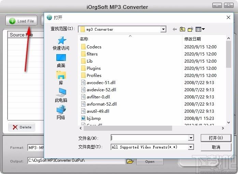Select file bj.bmp
238x174 pixels.
tap(91, 118)
